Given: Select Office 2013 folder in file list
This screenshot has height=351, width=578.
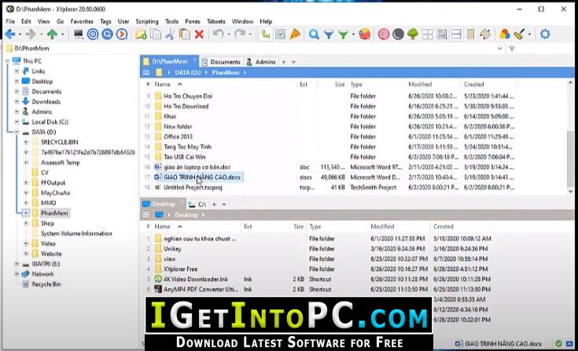Looking at the screenshot, I should tap(178, 137).
